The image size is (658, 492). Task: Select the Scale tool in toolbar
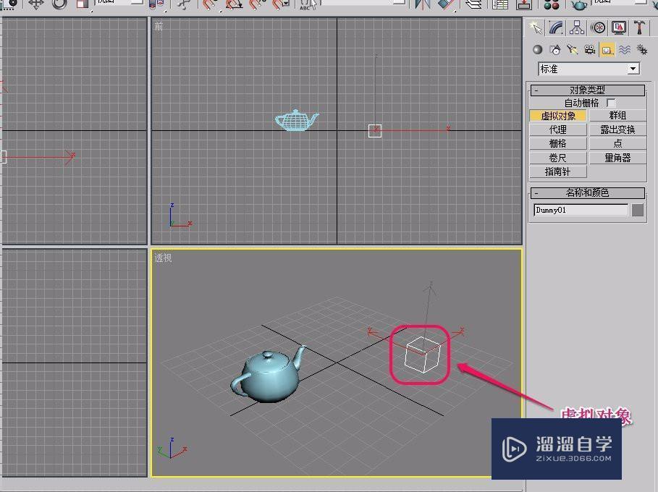pyautogui.click(x=83, y=4)
